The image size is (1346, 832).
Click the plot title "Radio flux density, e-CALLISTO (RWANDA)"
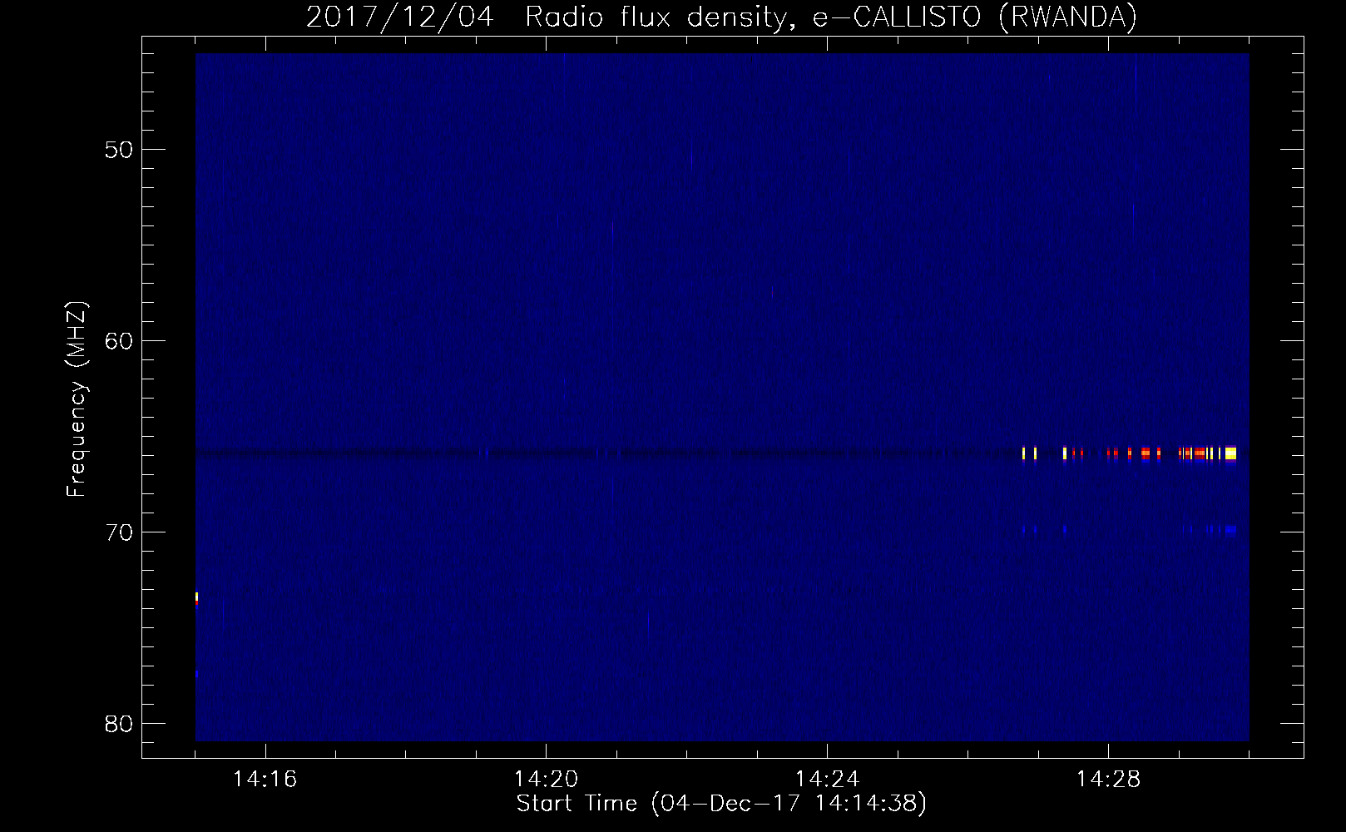click(831, 17)
